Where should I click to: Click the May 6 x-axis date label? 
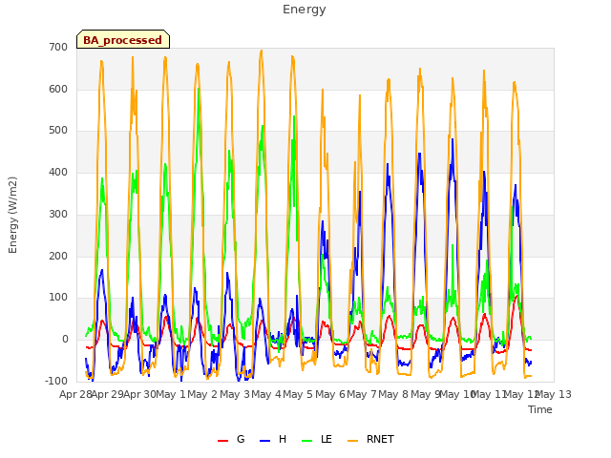point(329,394)
